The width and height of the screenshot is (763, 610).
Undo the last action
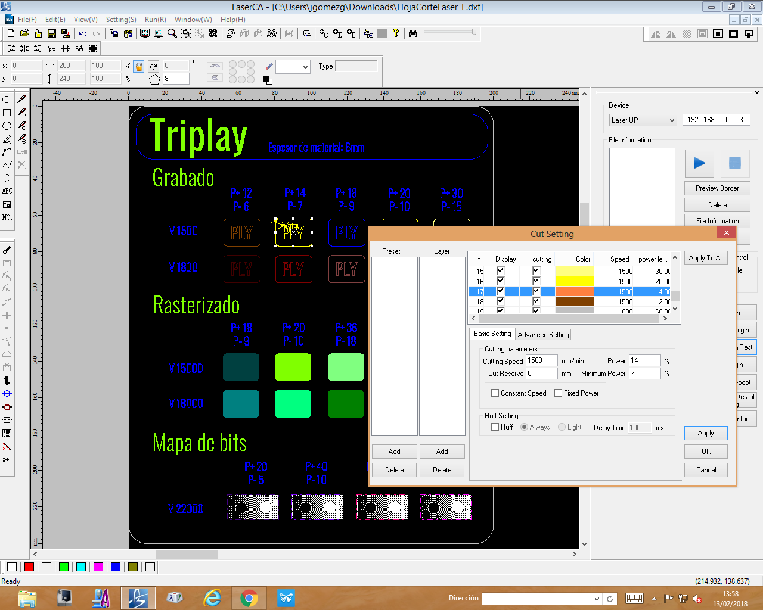[x=83, y=33]
